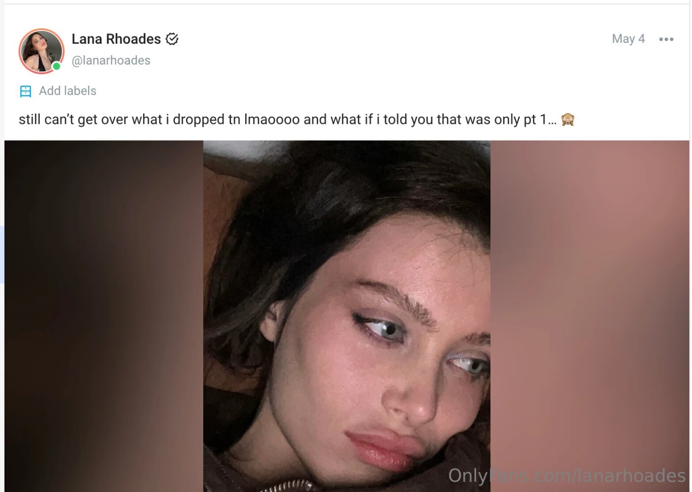Viewport: 692px width, 492px height.
Task: Select the "Add labels" text button
Action: point(67,91)
